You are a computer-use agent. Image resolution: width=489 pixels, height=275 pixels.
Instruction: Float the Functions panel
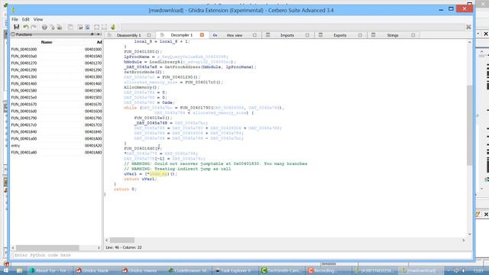92,34
